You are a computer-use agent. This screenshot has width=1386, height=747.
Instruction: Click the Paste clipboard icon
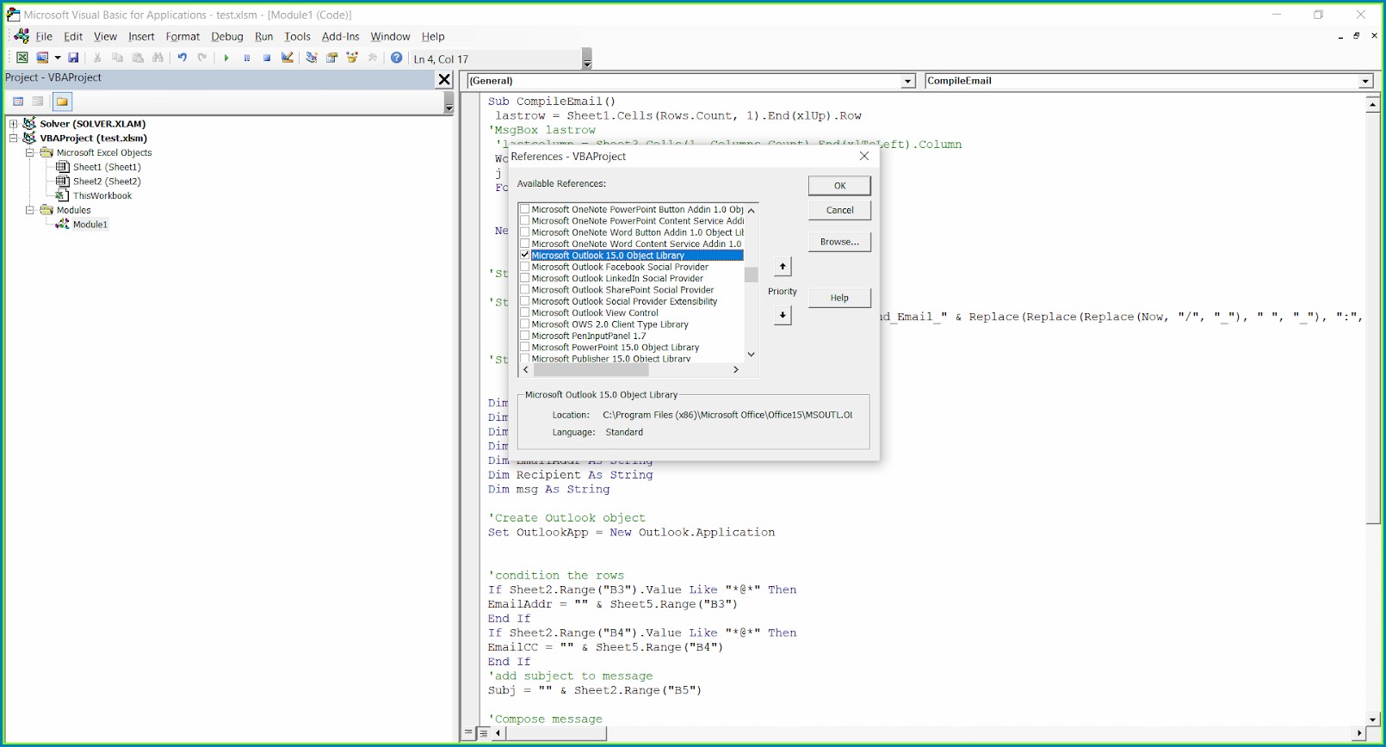138,58
